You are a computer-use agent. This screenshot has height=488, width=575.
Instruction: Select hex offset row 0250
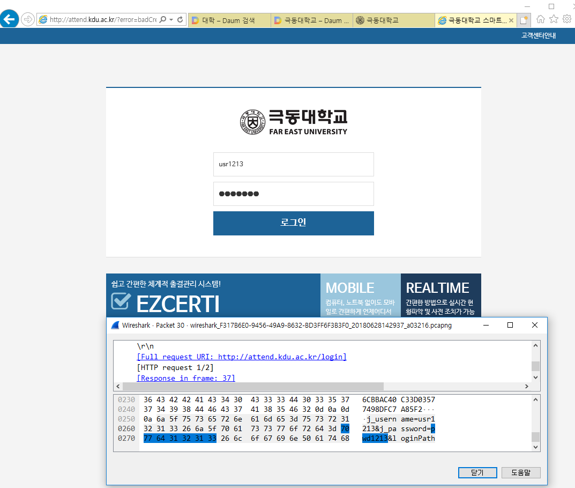coord(126,419)
